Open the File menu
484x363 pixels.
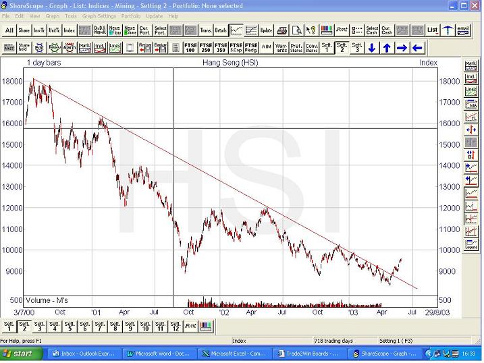click(x=5, y=16)
